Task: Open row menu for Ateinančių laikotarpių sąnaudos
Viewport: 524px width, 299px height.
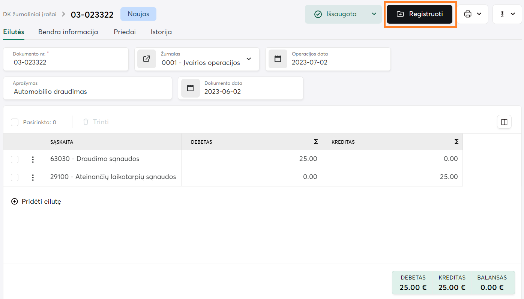Action: click(33, 177)
